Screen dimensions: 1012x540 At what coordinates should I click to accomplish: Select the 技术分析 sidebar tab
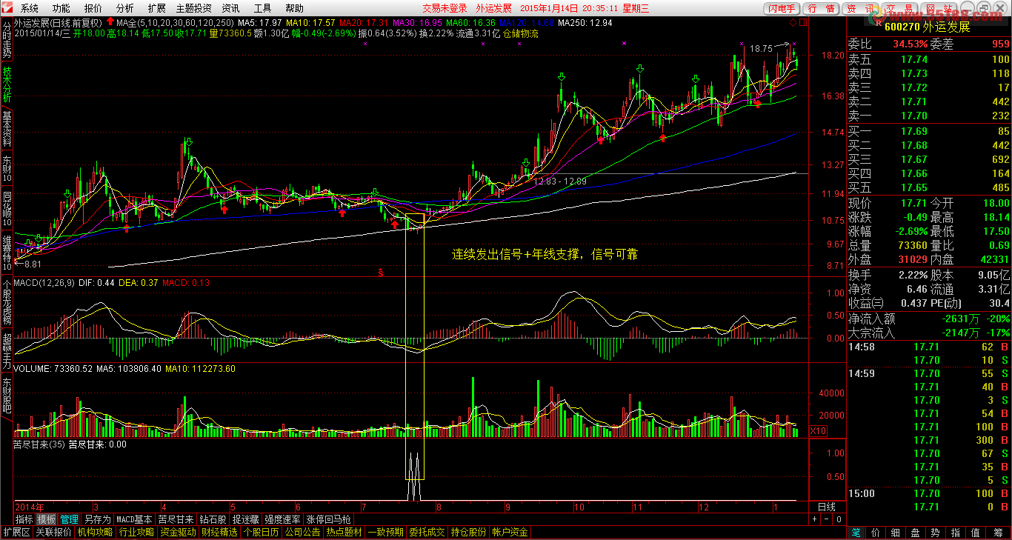pyautogui.click(x=7, y=85)
